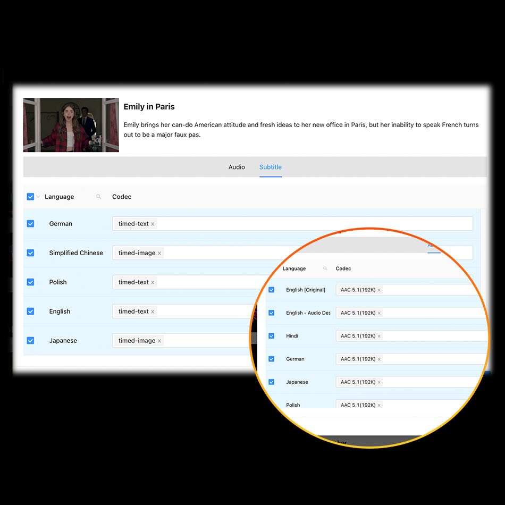Click the Language column header in subtitle table
The image size is (505, 505).
click(59, 197)
